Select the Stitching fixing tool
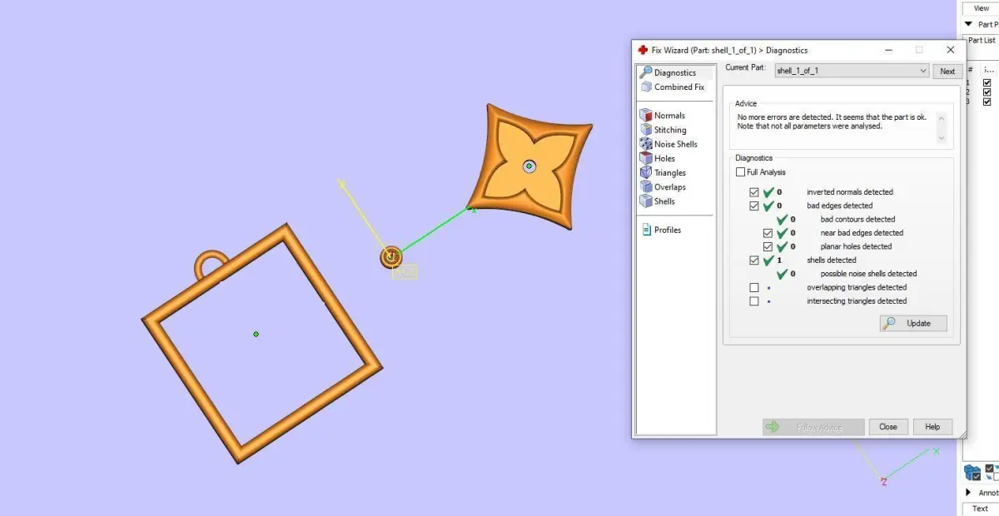 [x=664, y=130]
